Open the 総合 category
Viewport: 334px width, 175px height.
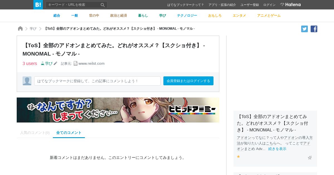click(57, 16)
